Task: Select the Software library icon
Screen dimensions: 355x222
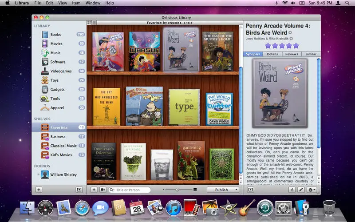Action: (x=45, y=62)
